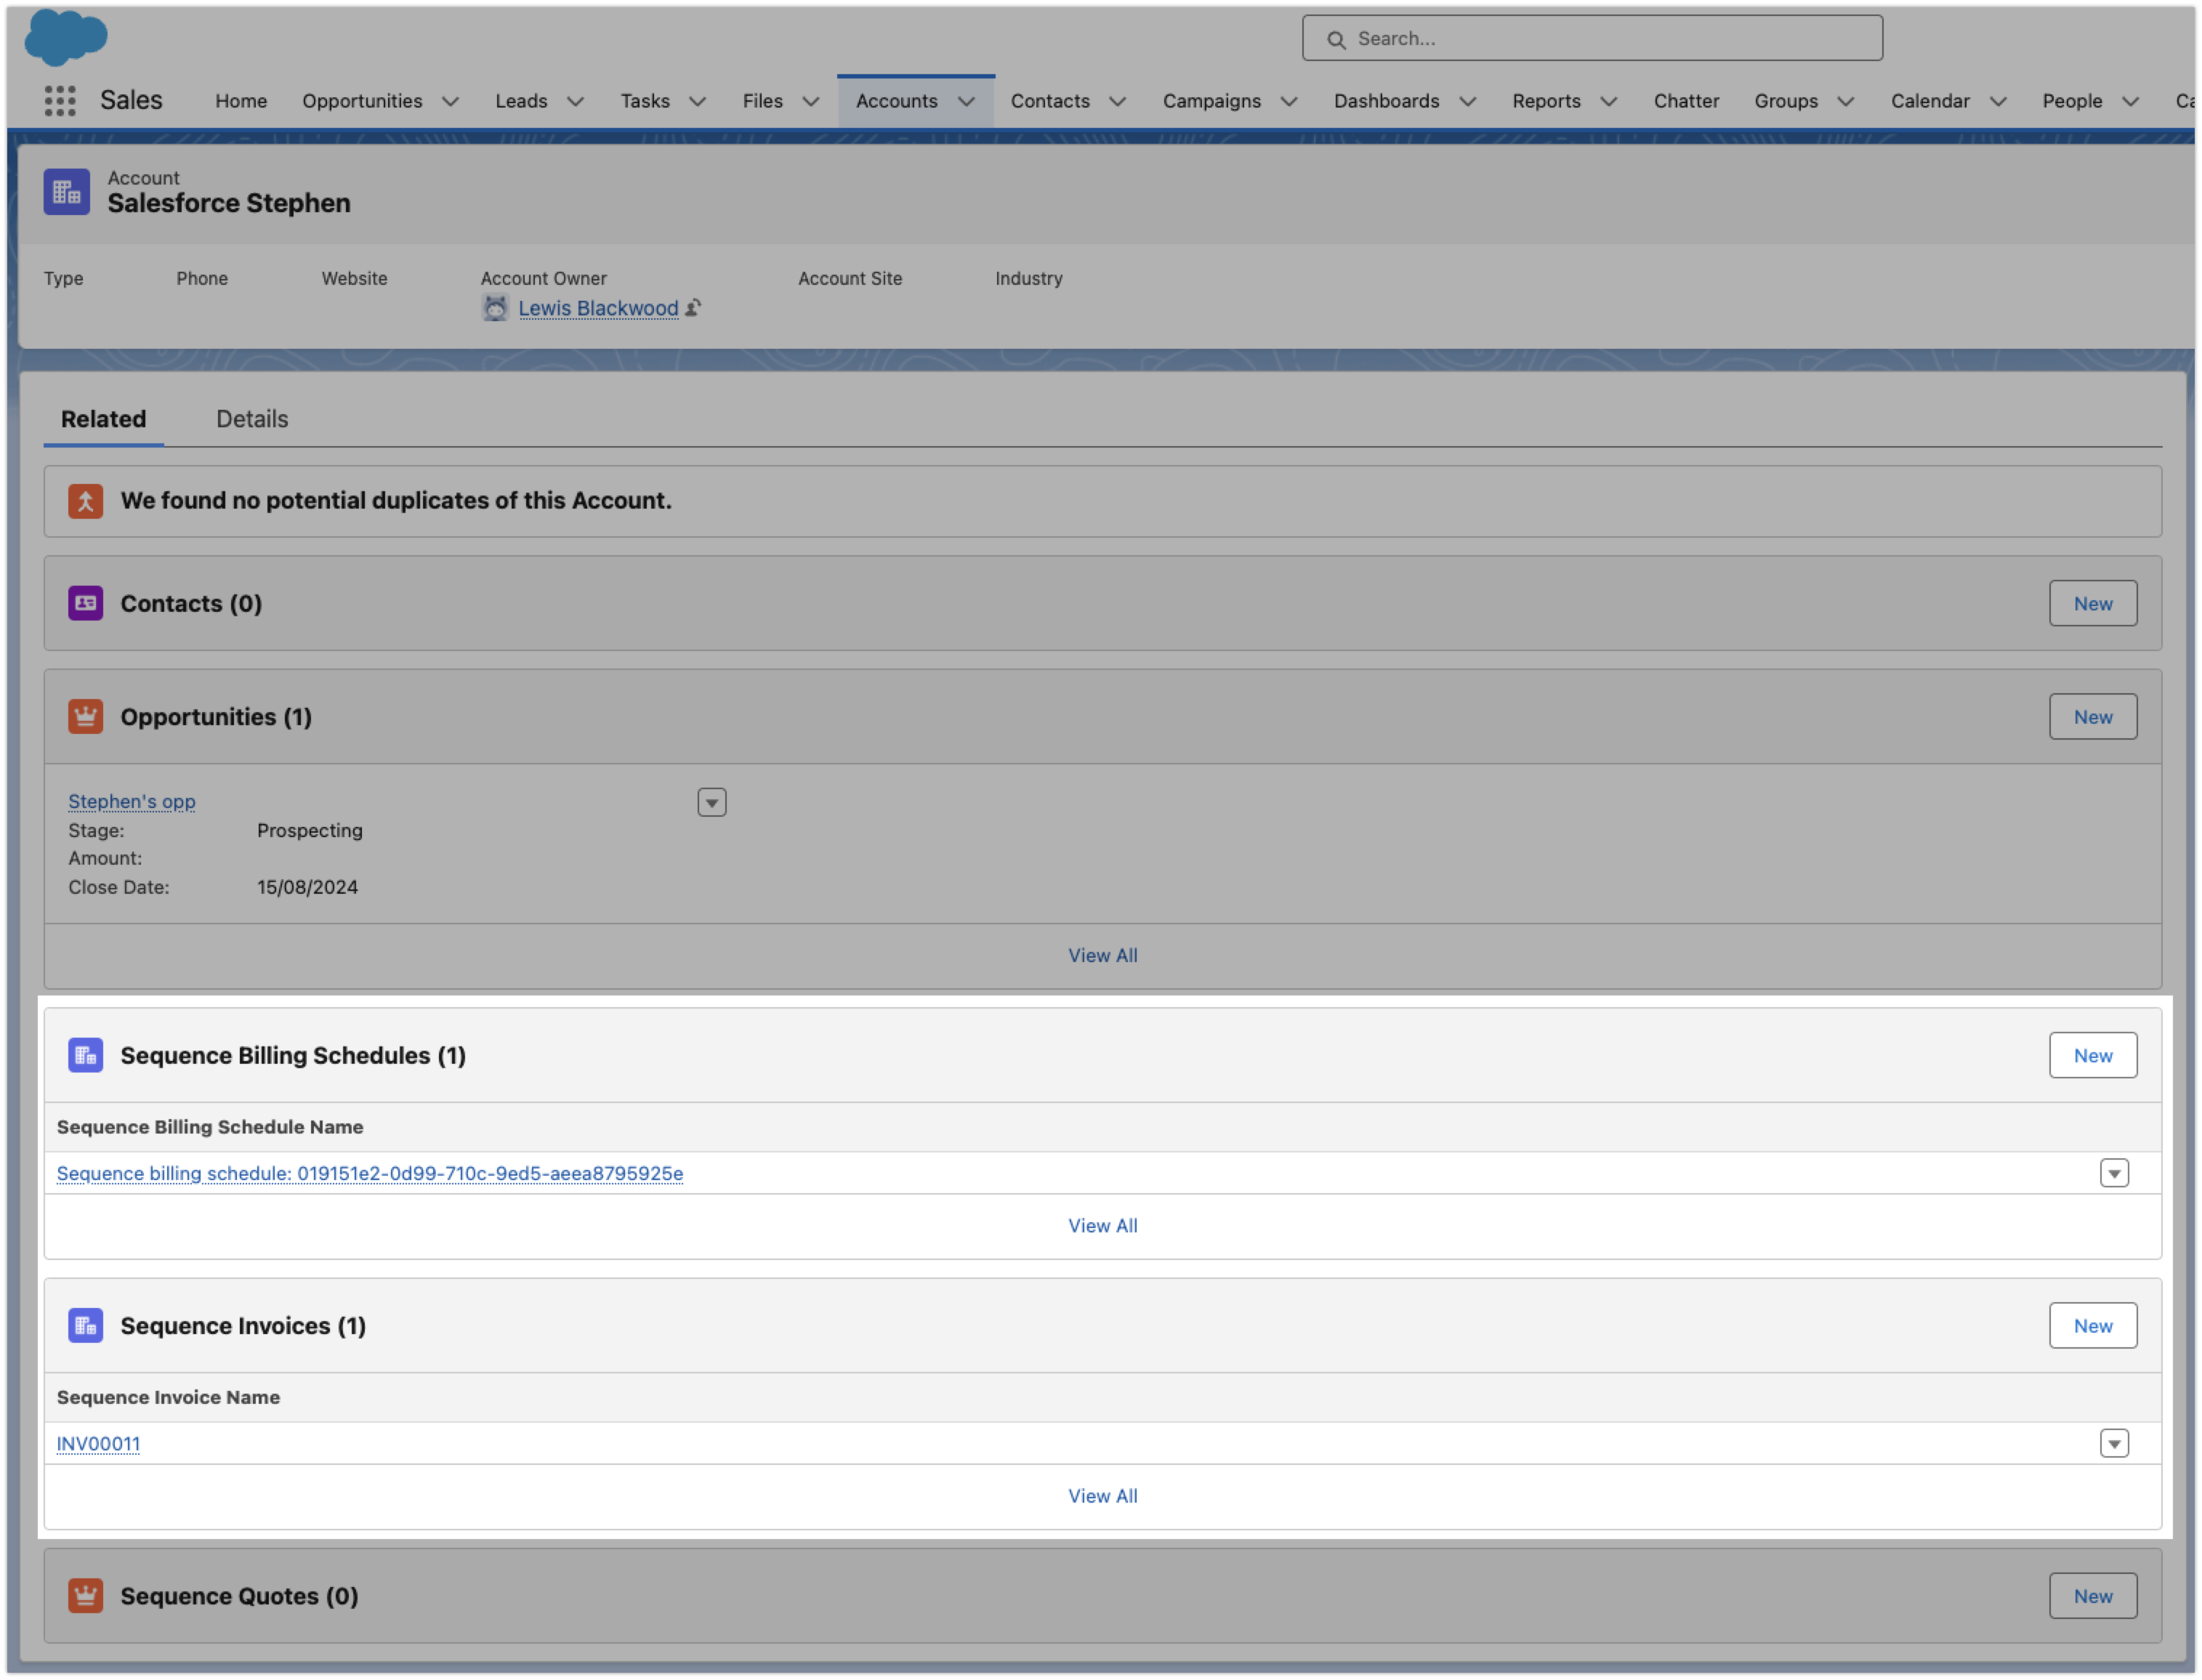
Task: Click the Sequence Billing Schedules (1) heading
Action: coord(293,1056)
